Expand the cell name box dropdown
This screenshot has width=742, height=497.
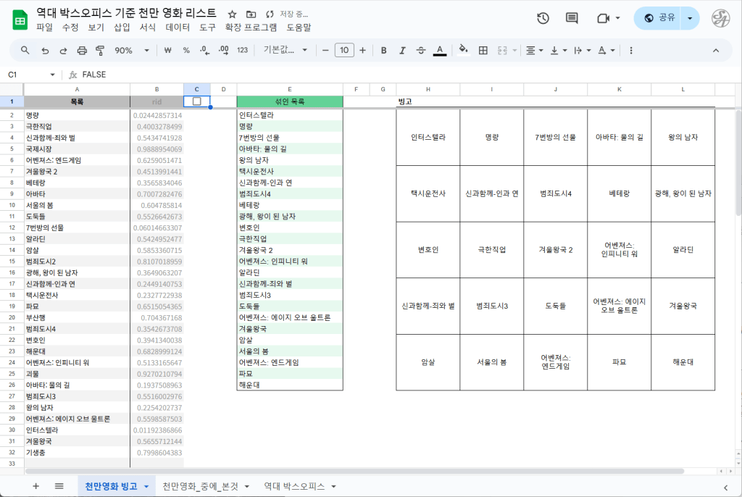(x=52, y=75)
